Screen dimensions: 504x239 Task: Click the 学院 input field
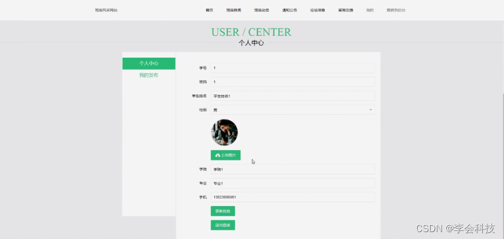[293, 169]
